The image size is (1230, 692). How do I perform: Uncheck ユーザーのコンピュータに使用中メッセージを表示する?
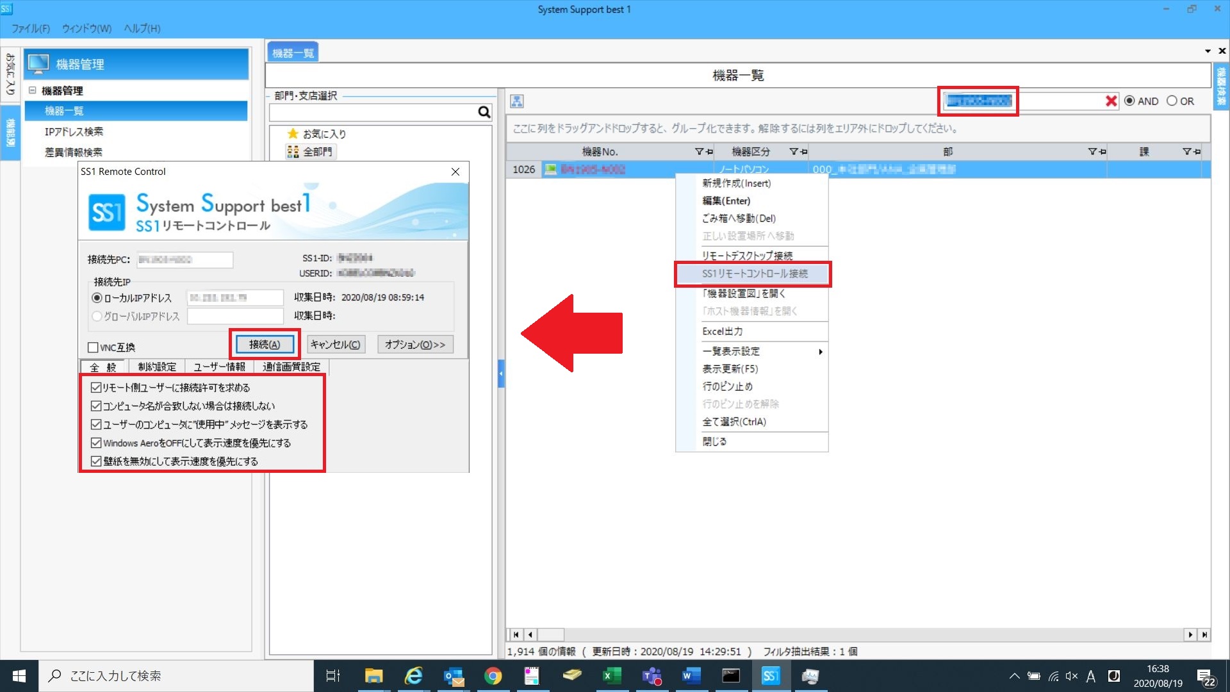[x=96, y=424]
